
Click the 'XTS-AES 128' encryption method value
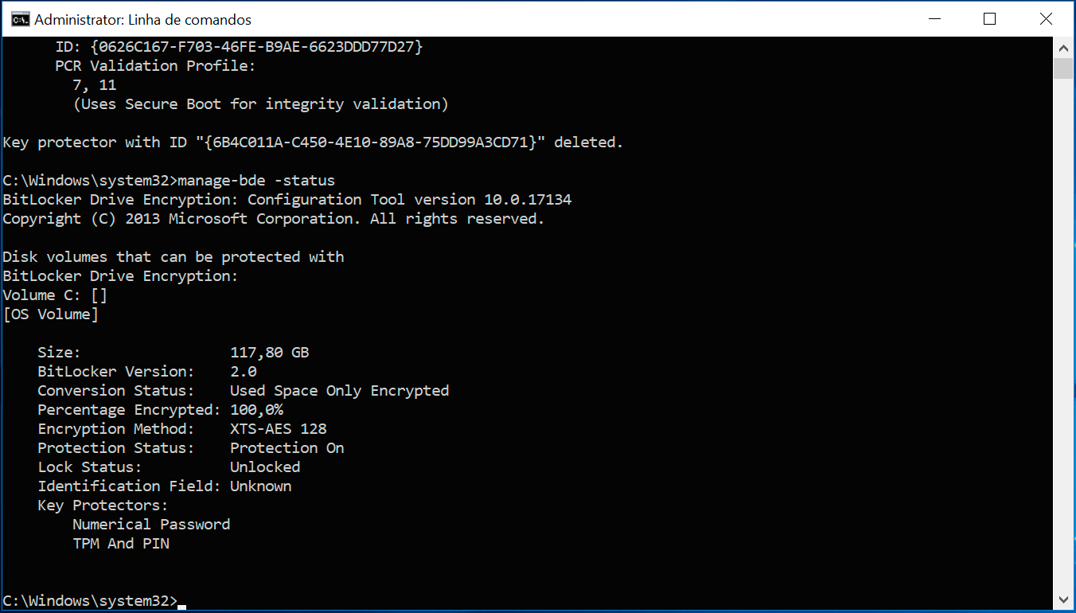279,429
